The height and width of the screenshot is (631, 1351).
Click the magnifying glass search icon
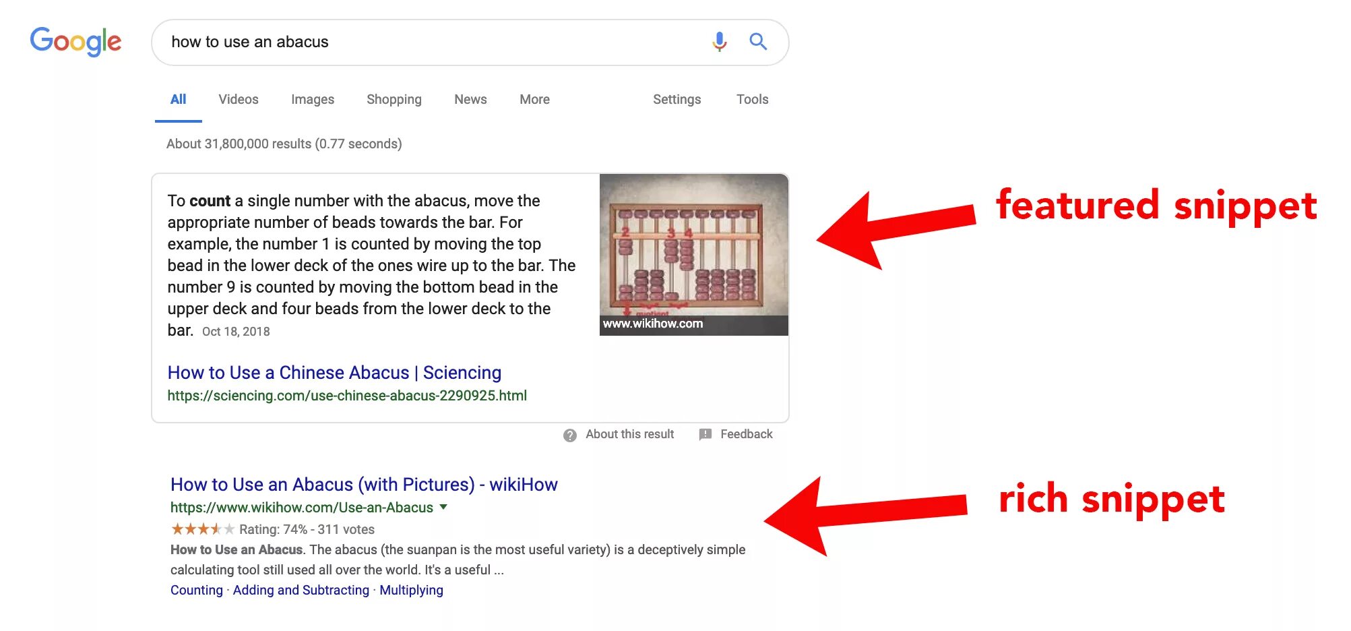759,42
